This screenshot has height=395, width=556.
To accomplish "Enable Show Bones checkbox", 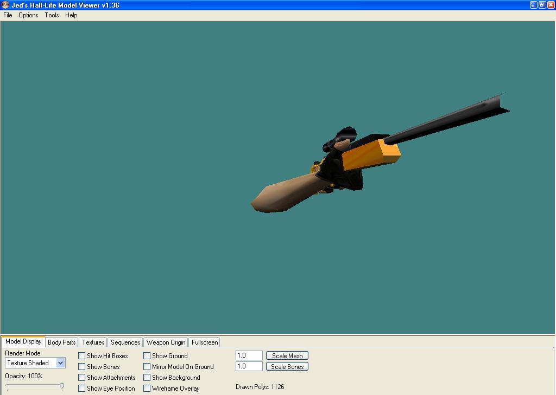I will coord(81,367).
